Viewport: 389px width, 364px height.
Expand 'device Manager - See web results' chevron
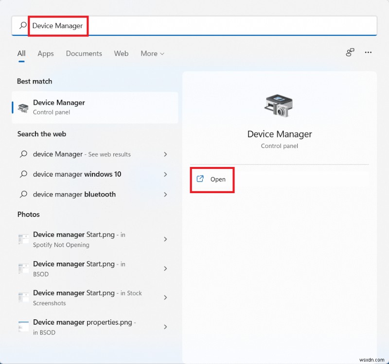tap(165, 154)
